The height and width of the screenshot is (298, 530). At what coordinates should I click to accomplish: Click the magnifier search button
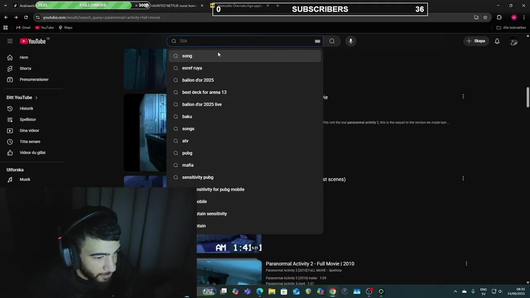pos(332,41)
